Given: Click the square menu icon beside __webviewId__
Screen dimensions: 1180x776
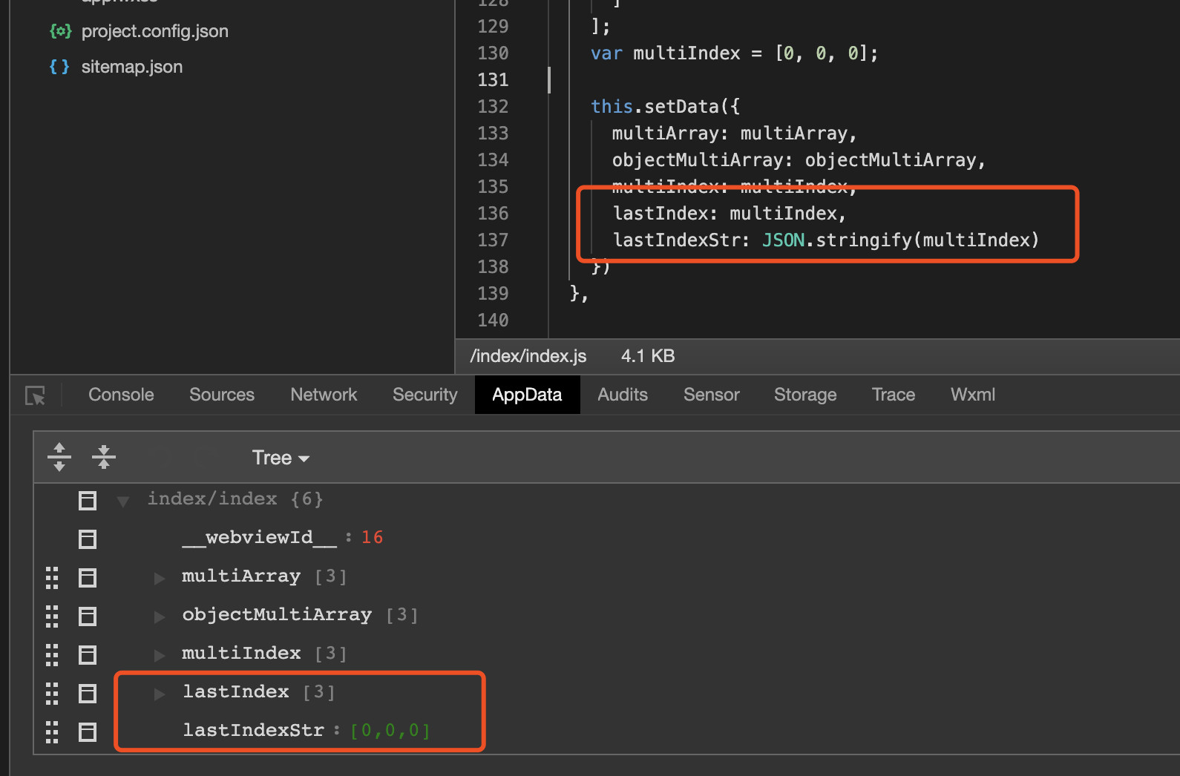Looking at the screenshot, I should coord(88,539).
